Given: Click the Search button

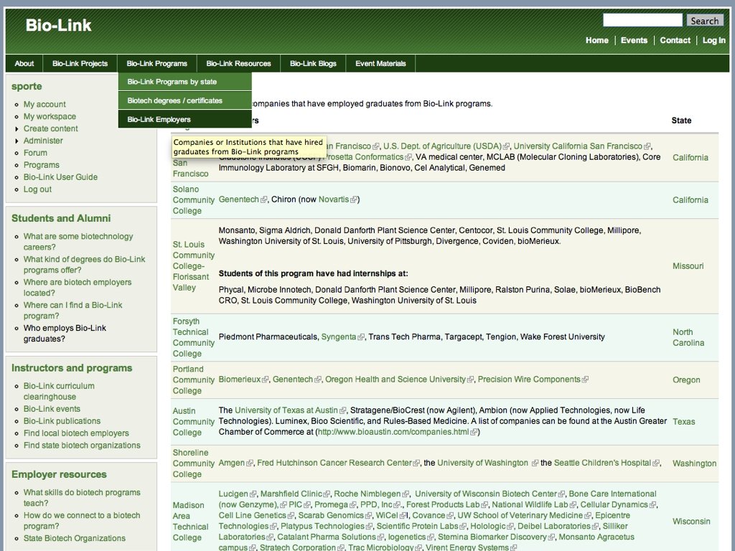Looking at the screenshot, I should 705,21.
